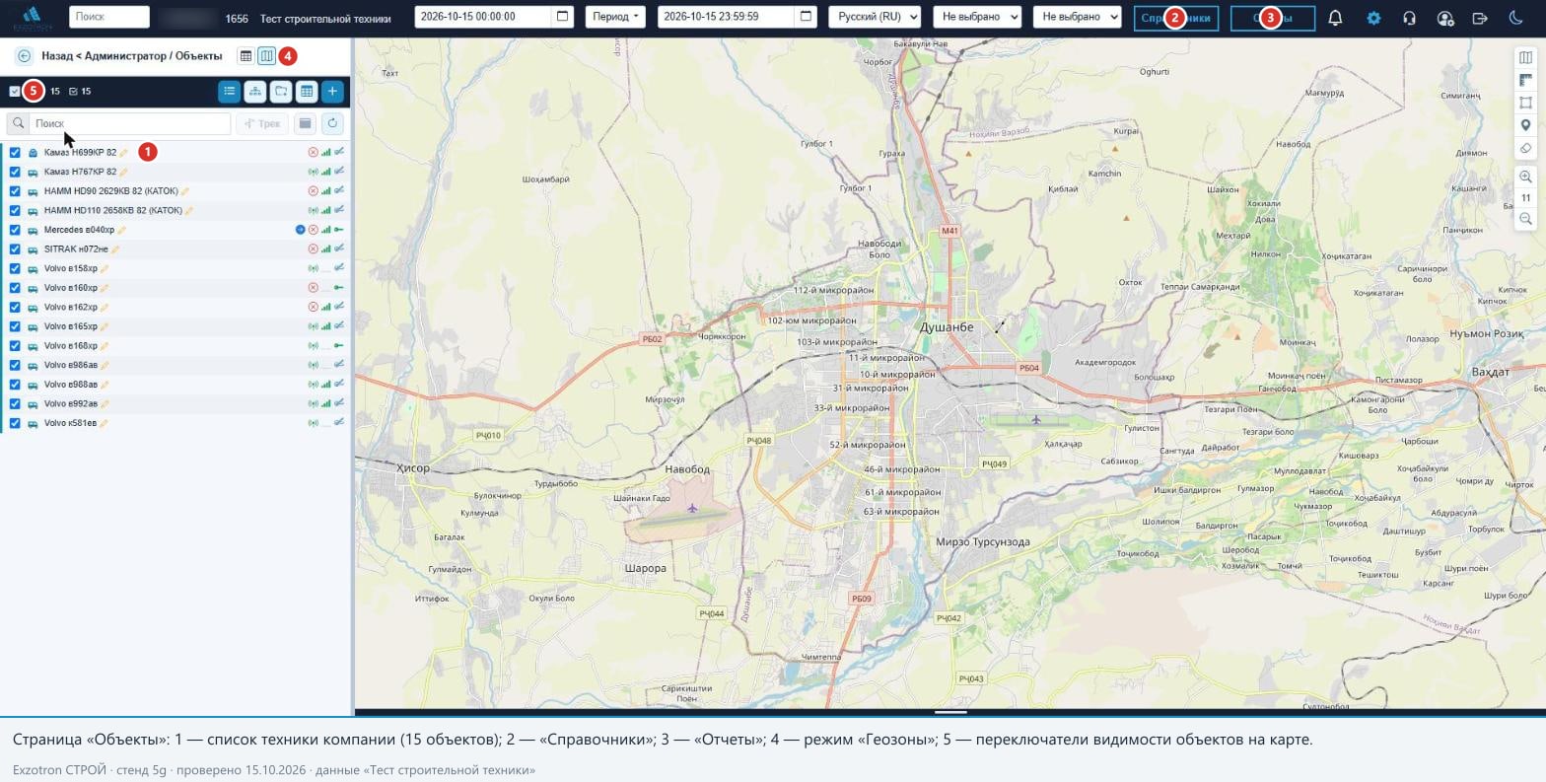Toggle the Volvo в158хр checkbox
1546x782 pixels.
15,268
